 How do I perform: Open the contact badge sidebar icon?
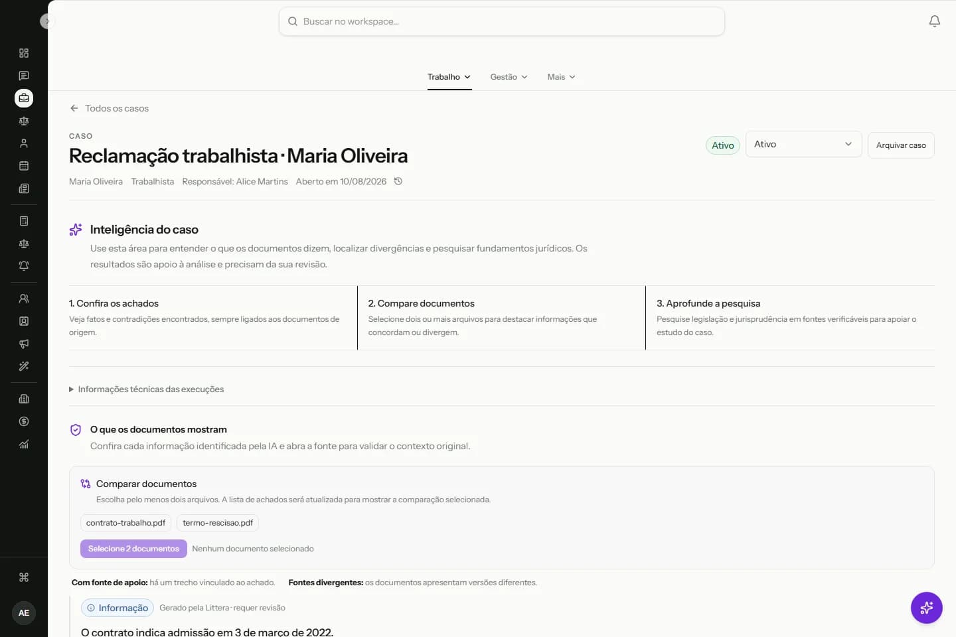(x=24, y=321)
